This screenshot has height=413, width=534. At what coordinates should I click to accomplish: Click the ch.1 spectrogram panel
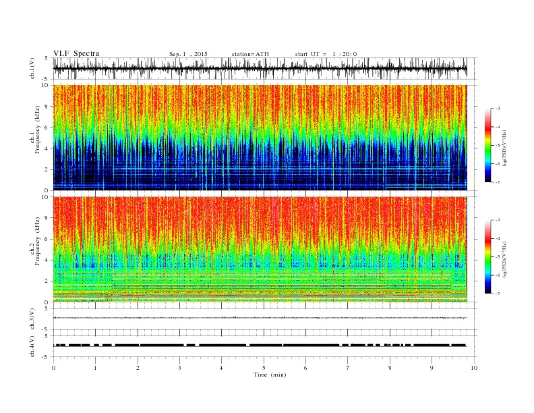pos(260,138)
